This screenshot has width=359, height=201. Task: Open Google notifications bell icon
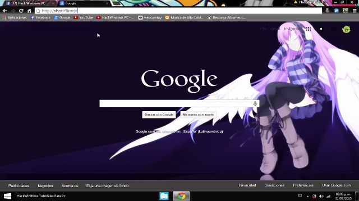click(321, 28)
